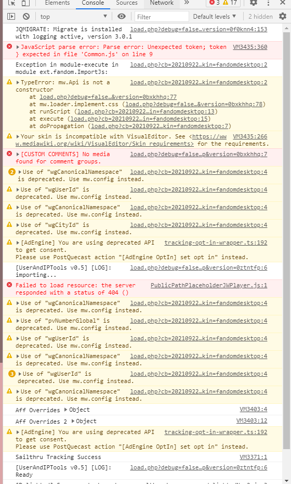Clear the console with the ban icon

tap(26, 16)
